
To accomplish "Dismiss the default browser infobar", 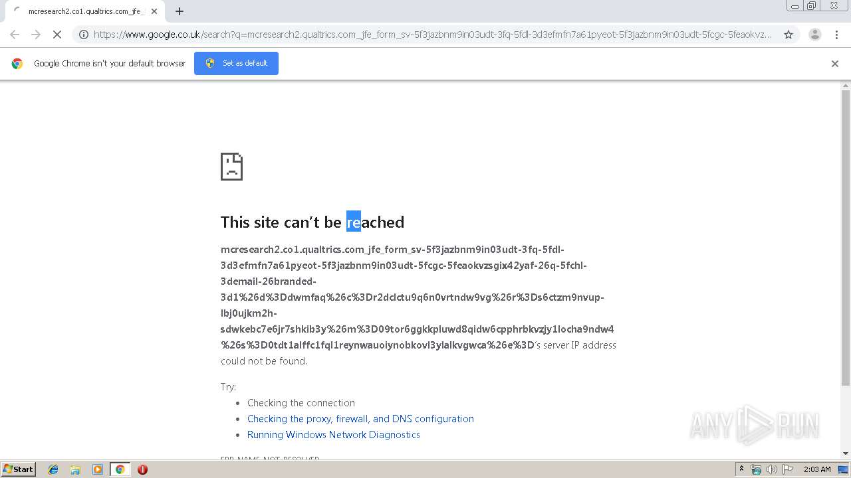I will pyautogui.click(x=835, y=64).
